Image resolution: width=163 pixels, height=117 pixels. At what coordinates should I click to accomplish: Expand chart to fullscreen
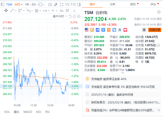click(62, 4)
